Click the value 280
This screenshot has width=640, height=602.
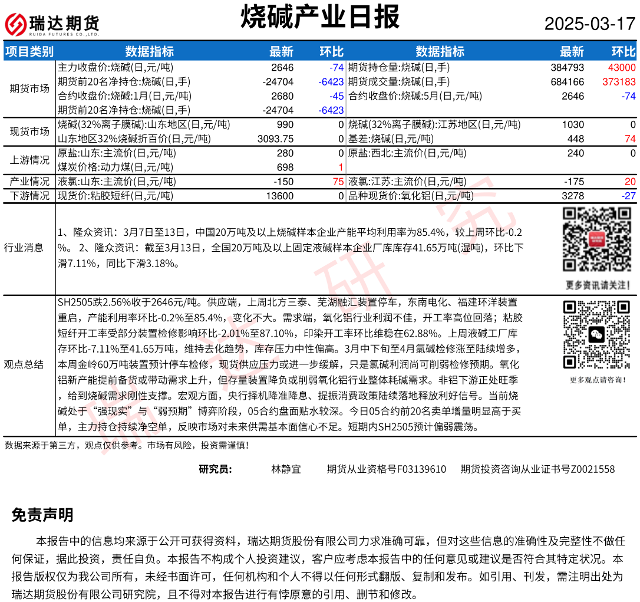coord(285,153)
